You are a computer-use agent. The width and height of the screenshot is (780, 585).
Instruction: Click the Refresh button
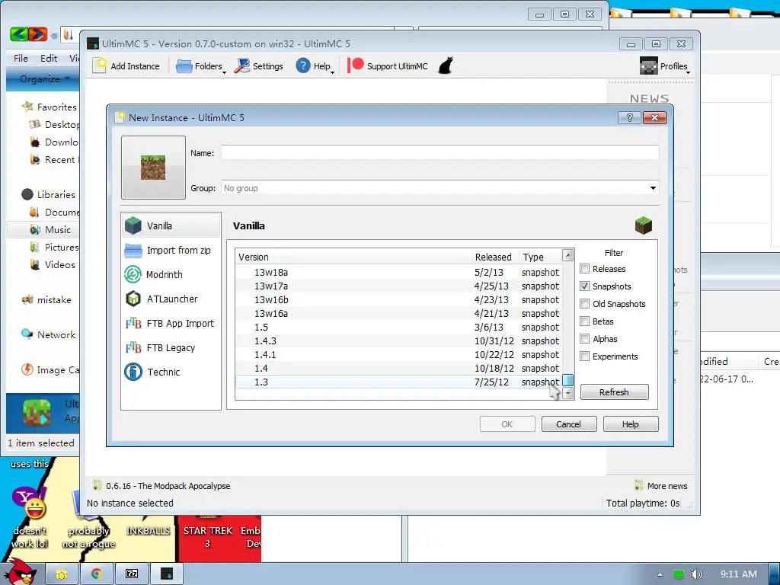click(x=615, y=392)
